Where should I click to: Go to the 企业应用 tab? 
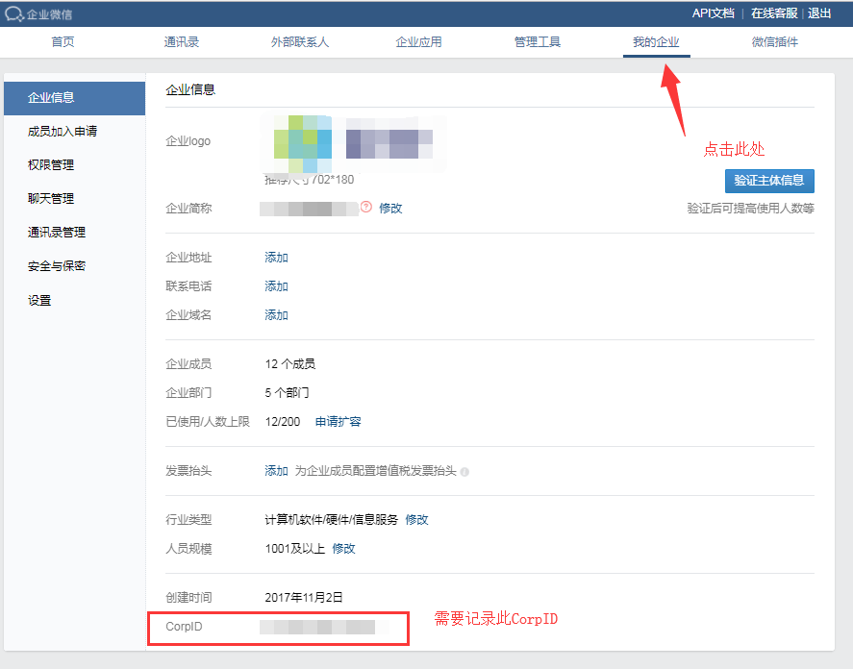click(x=418, y=42)
